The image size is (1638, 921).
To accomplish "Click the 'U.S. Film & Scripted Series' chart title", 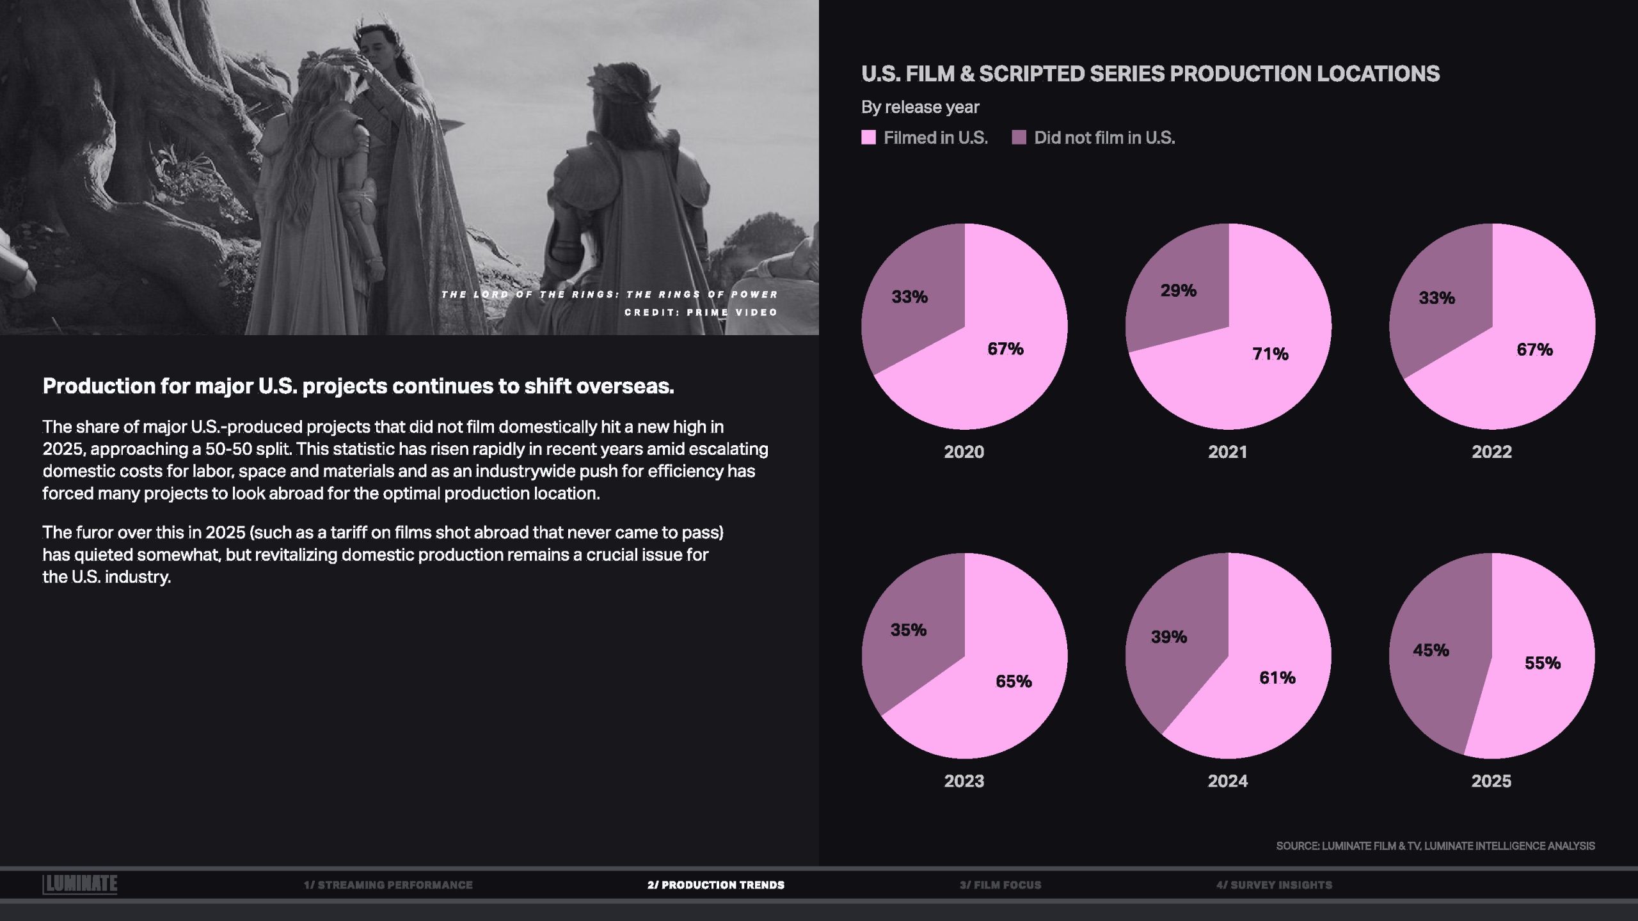I will pos(1150,74).
